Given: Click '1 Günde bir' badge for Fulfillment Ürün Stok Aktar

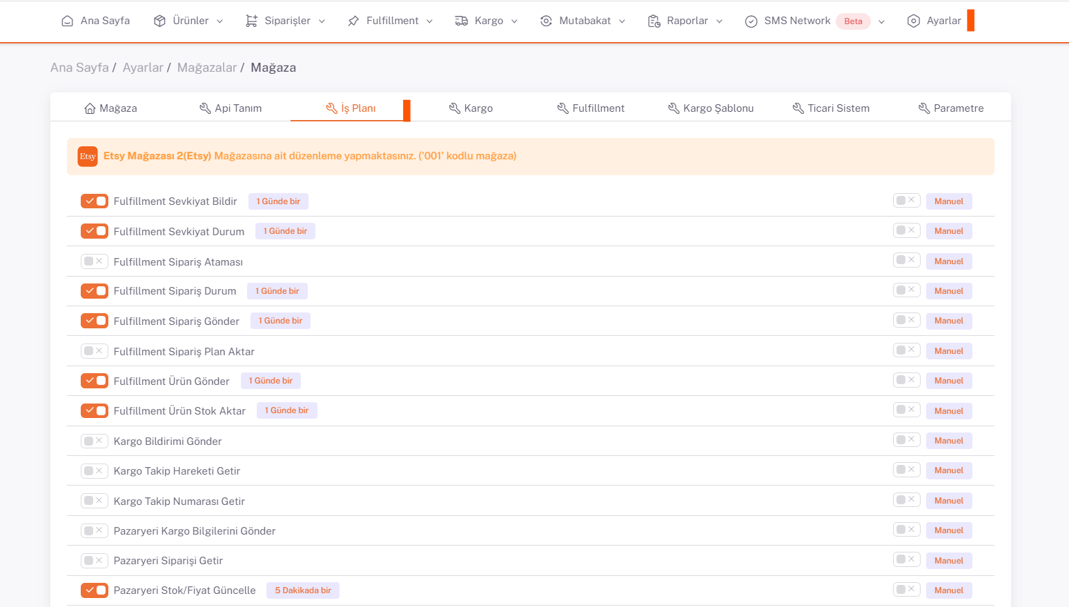Looking at the screenshot, I should 286,410.
